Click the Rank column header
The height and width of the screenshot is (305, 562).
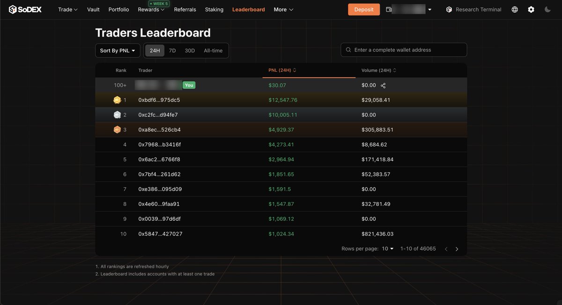pyautogui.click(x=121, y=71)
